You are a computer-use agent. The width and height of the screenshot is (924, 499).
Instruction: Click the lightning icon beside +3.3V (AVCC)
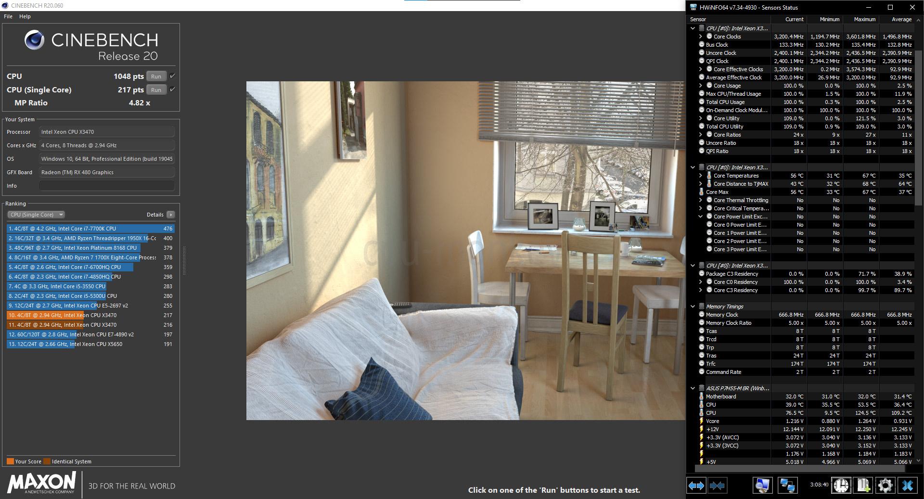point(702,437)
